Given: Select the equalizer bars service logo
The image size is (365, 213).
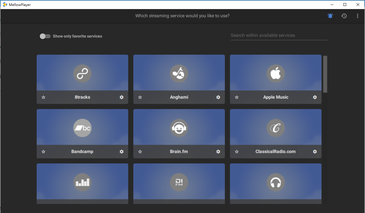Looking at the screenshot, I should [82, 182].
